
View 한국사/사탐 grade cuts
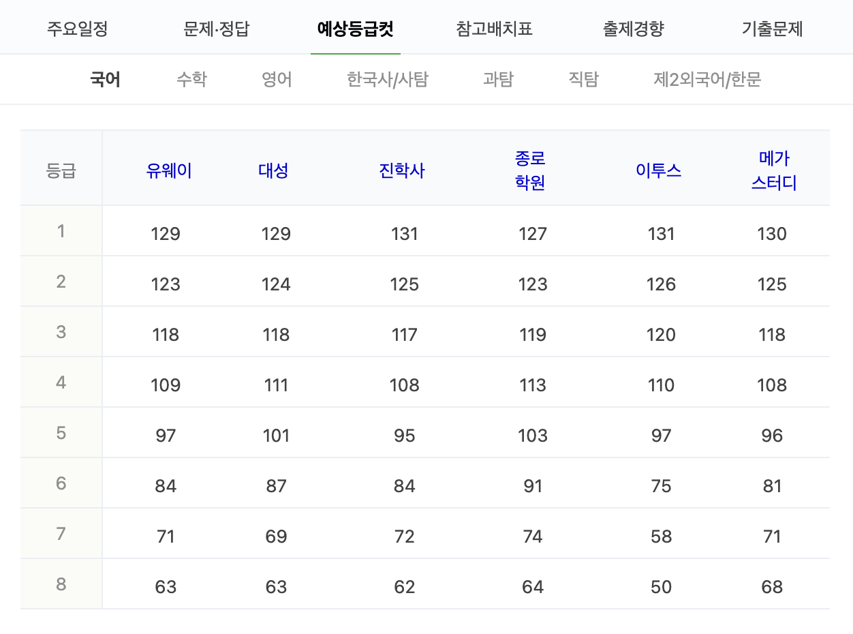coord(386,79)
